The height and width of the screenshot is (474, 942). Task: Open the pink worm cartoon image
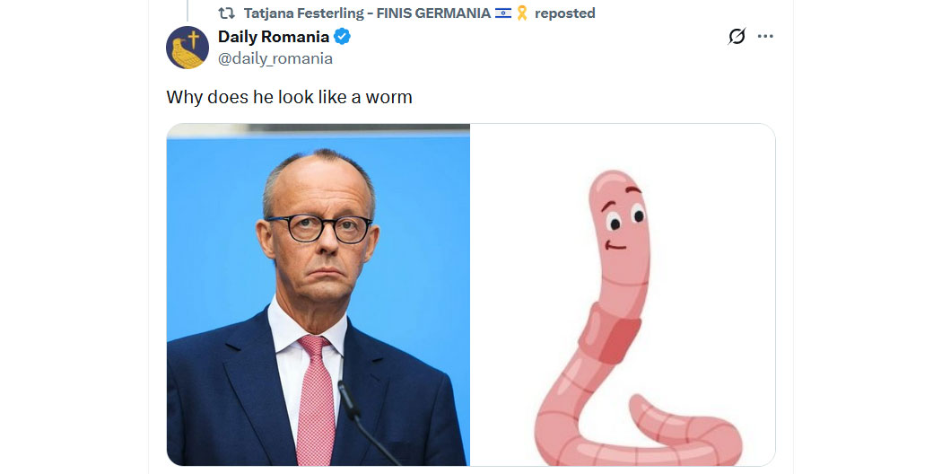[623, 294]
